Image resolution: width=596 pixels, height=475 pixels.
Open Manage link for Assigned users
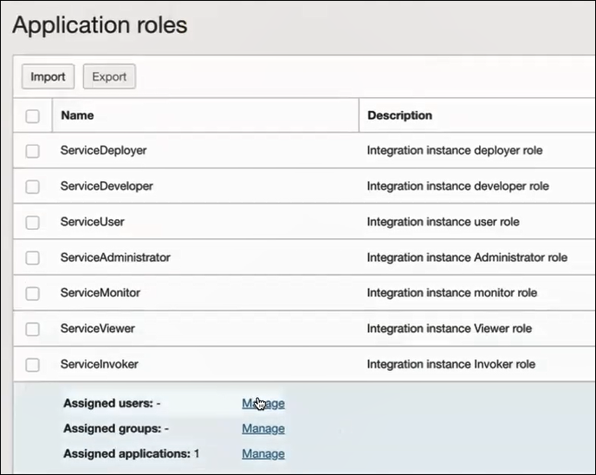(263, 403)
